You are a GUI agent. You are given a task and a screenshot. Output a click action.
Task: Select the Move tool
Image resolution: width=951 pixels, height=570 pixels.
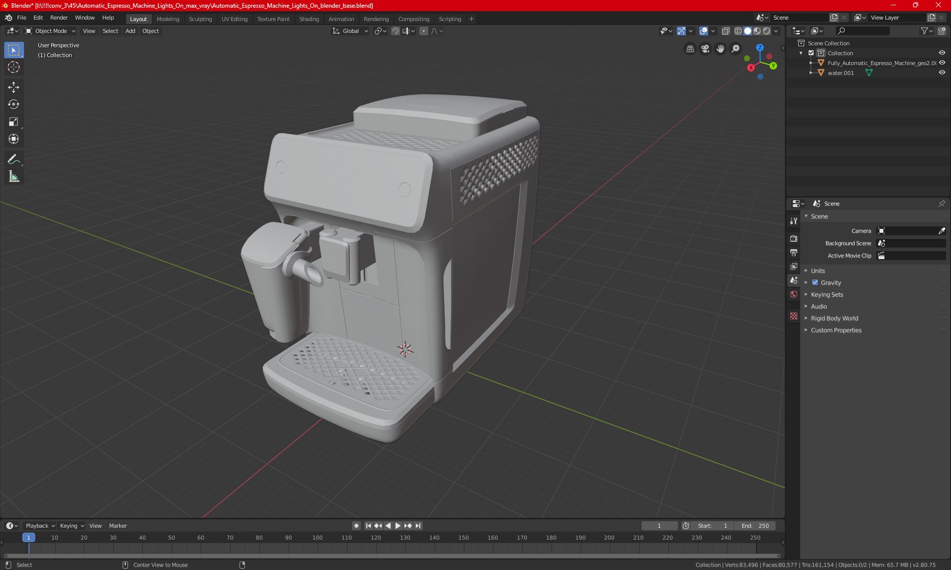click(x=14, y=87)
